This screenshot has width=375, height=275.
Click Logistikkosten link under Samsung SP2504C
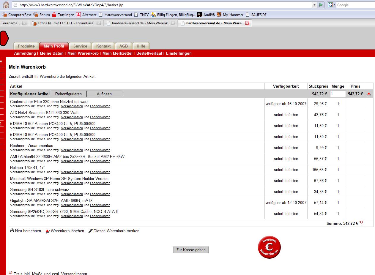click(100, 216)
